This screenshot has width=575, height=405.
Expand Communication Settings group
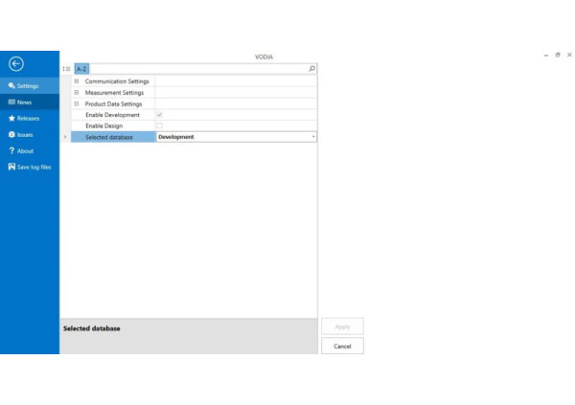coord(77,81)
